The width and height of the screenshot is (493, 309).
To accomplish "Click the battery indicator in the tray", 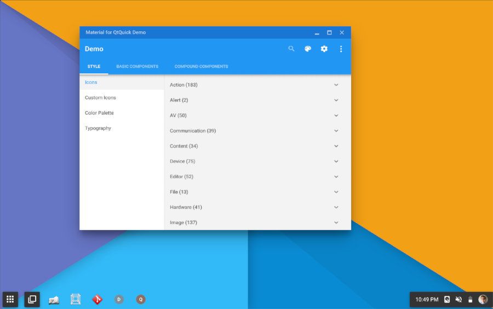I will (x=470, y=300).
